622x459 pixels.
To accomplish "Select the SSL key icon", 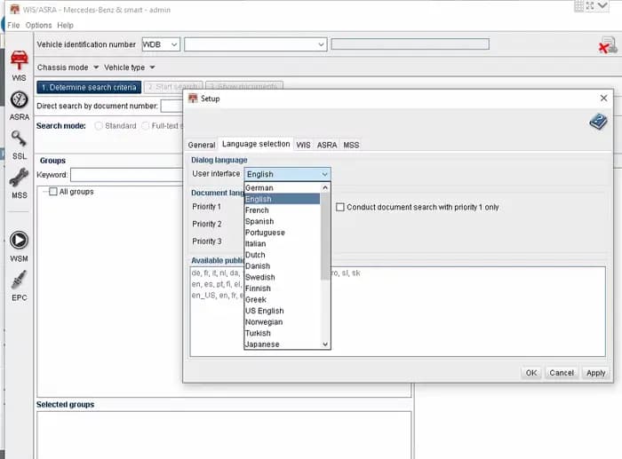I will pyautogui.click(x=19, y=138).
